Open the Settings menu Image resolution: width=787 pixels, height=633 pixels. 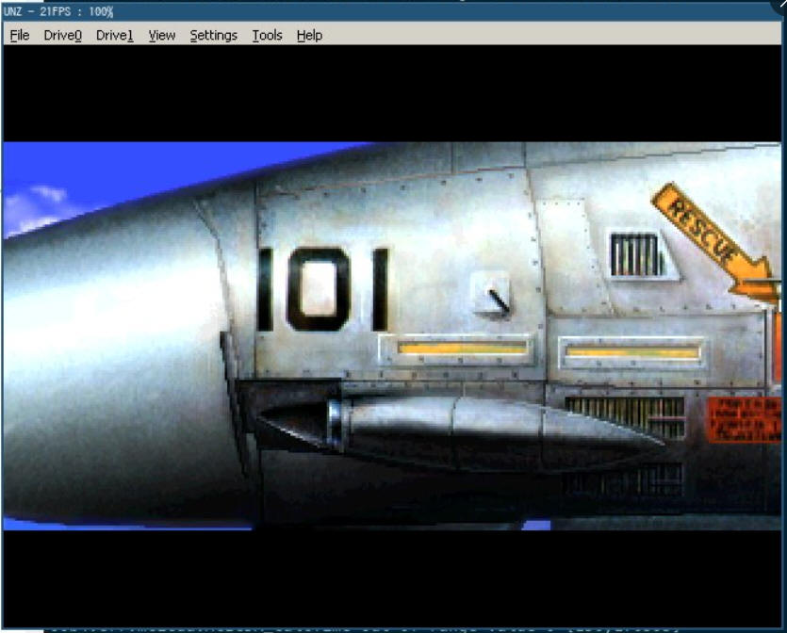click(213, 36)
